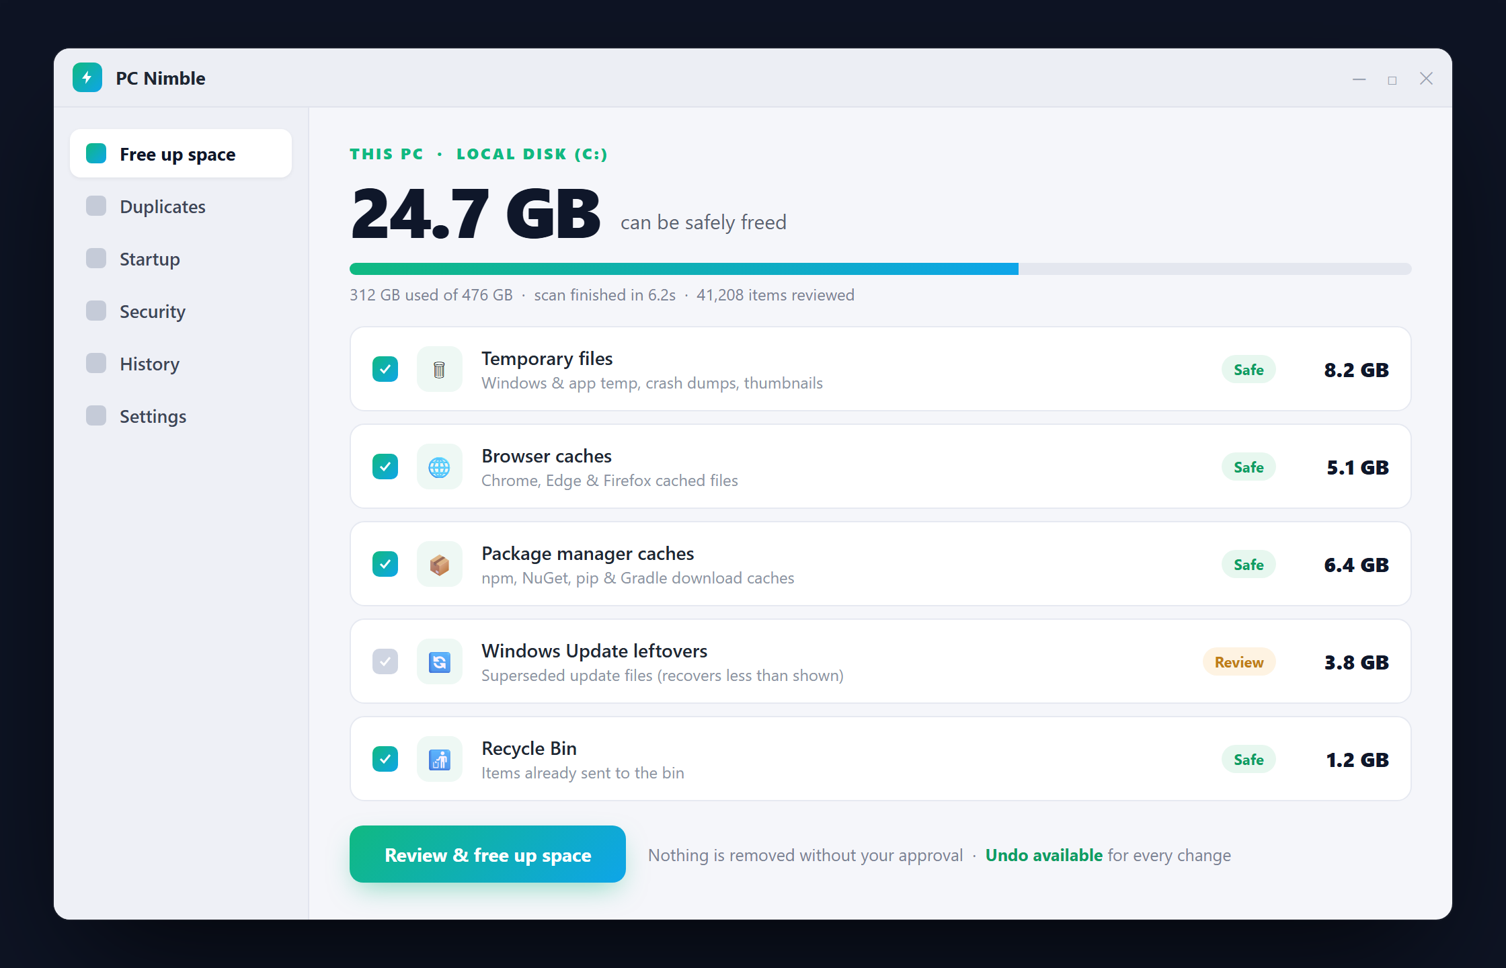
Task: Click the Browser caches globe icon
Action: pyautogui.click(x=440, y=467)
